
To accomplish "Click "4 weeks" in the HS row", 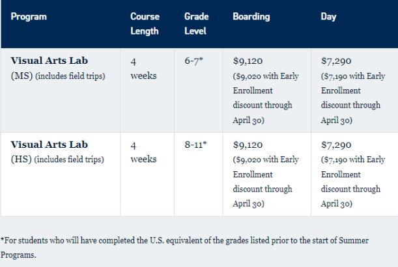I will 143,152.
